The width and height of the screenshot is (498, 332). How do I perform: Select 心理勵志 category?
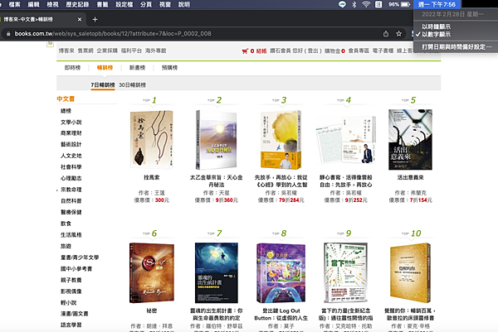pos(71,178)
